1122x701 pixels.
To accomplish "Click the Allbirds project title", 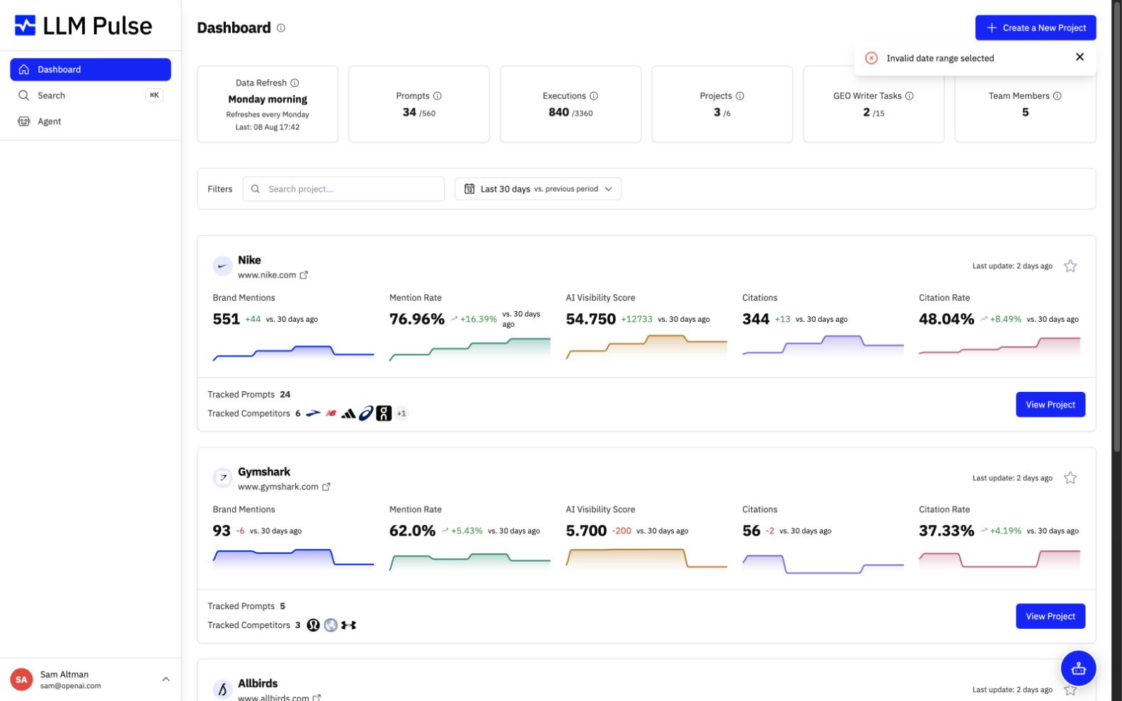I will point(258,683).
